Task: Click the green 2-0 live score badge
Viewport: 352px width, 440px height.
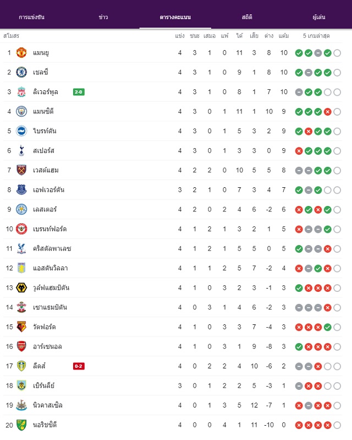Action: point(79,92)
